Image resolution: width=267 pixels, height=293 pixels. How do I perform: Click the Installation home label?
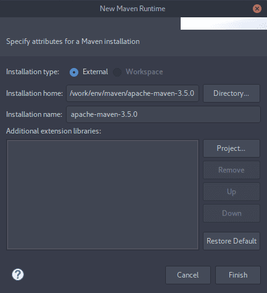[35, 93]
